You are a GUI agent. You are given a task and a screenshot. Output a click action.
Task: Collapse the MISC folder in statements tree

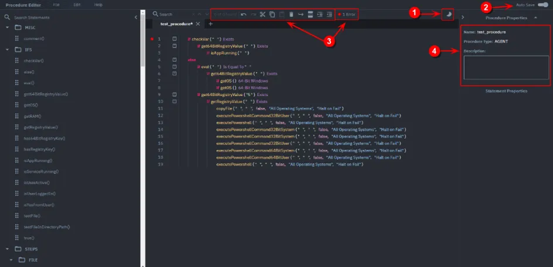coord(7,28)
